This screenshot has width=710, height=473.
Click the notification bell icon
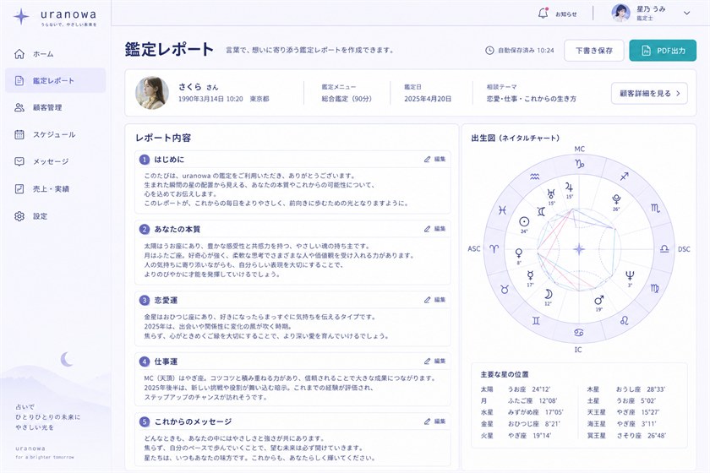543,14
